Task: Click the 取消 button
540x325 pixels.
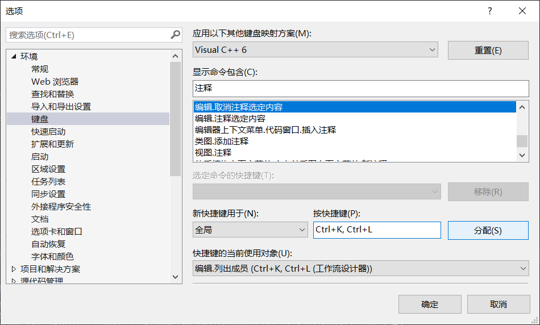Action: tap(499, 305)
